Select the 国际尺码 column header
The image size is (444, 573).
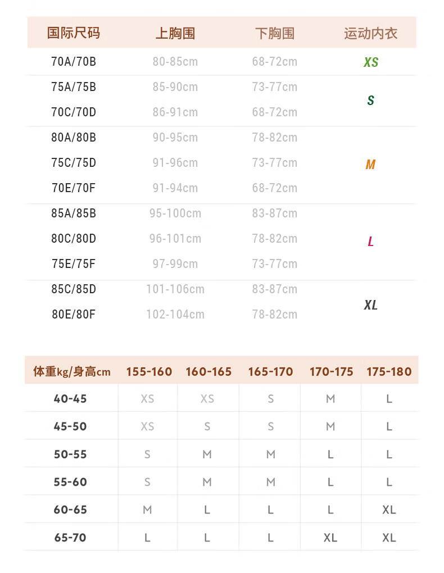(x=73, y=33)
